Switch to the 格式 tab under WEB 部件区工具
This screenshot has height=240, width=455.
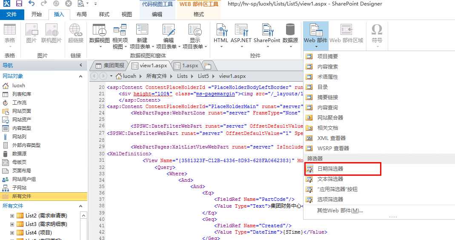click(x=199, y=14)
